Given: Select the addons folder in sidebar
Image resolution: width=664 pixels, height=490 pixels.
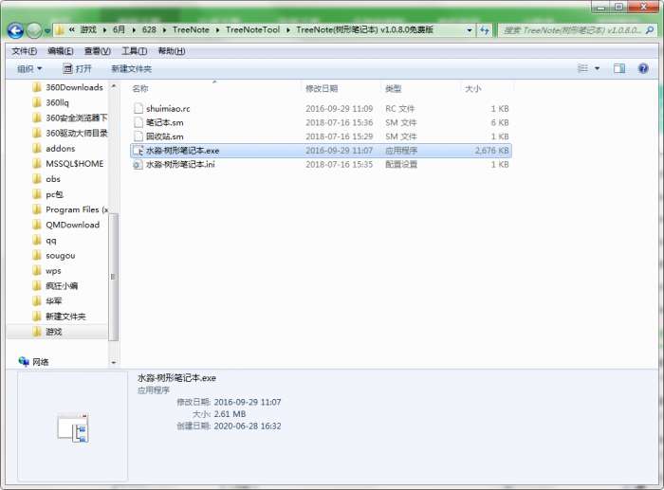Looking at the screenshot, I should coord(54,149).
